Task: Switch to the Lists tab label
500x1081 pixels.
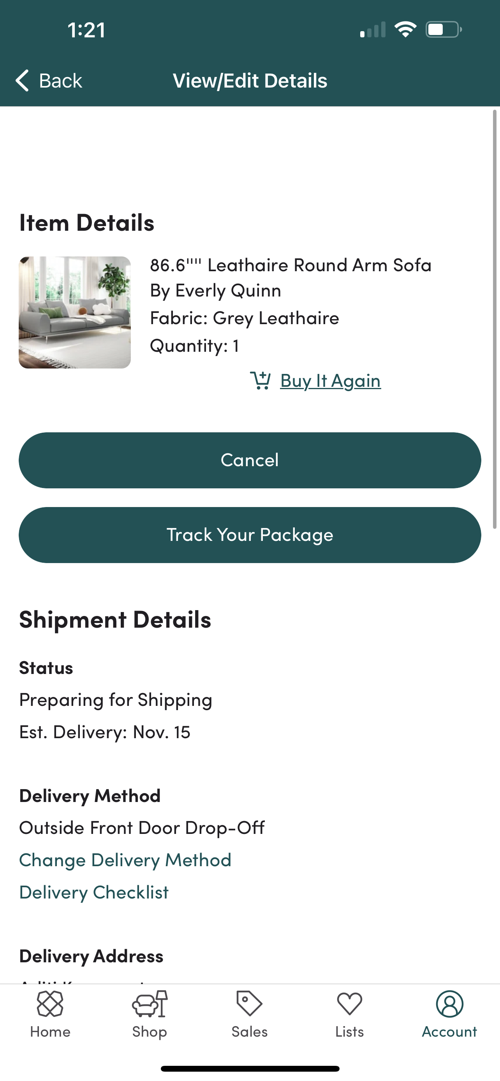Action: [349, 1032]
